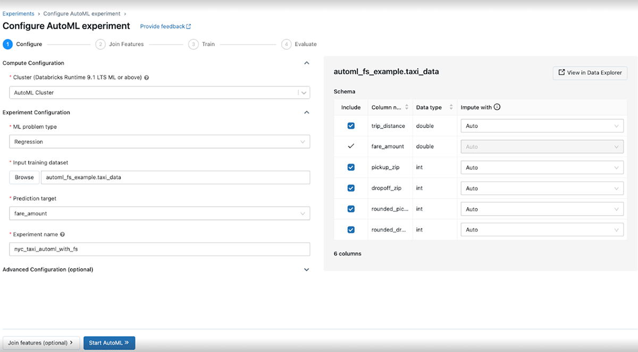Toggle the pickup_zip include checkbox
638x352 pixels.
(351, 167)
